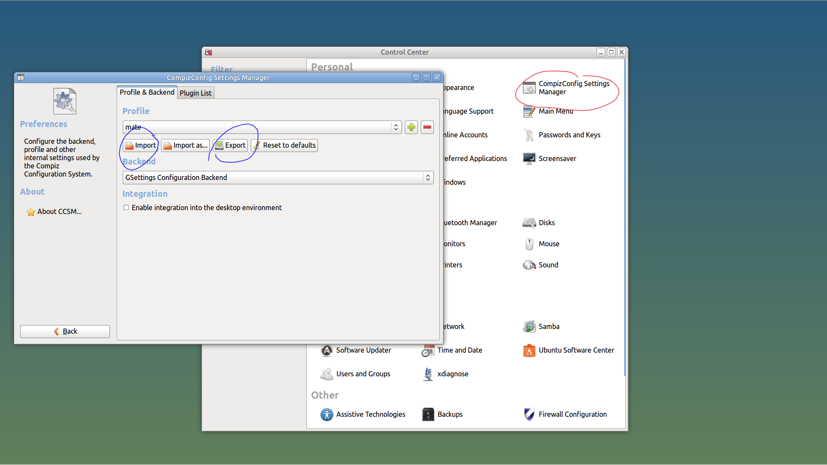827x465 pixels.
Task: Switch to the Profile & Backend tab
Action: 147,92
